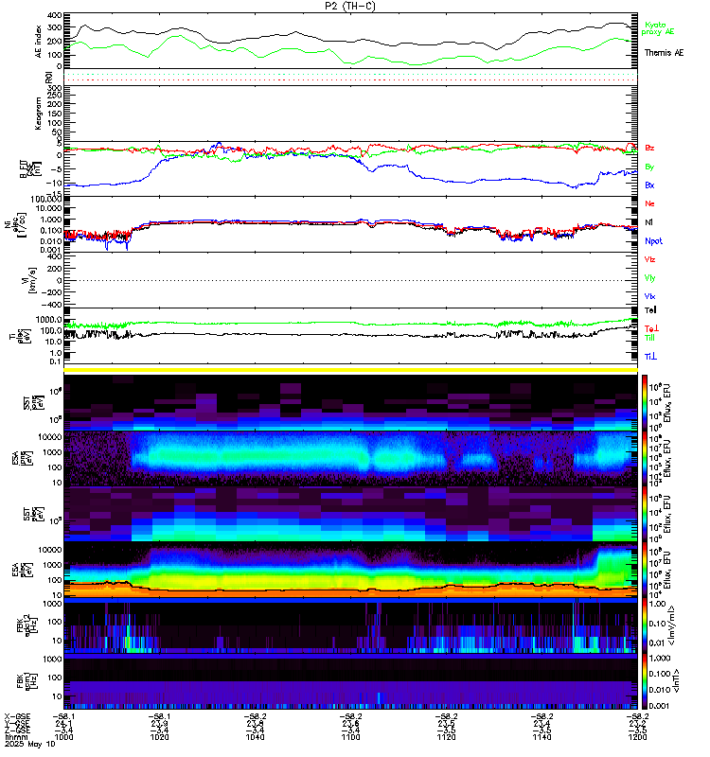Click the FBK magnetic field color scale bar
The image size is (710, 757).
coord(645,681)
